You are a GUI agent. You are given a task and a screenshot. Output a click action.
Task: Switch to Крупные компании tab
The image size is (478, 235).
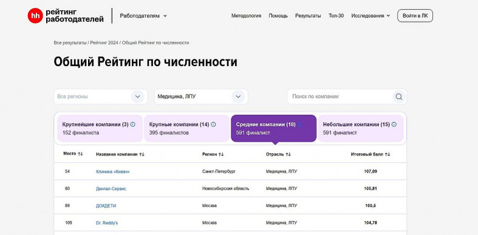186,128
